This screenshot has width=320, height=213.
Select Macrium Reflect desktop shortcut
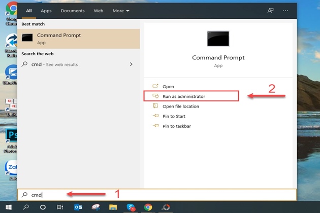(x=11, y=46)
